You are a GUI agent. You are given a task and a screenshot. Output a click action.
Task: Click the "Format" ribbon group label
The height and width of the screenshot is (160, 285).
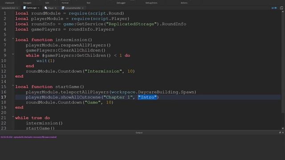[65, 3]
